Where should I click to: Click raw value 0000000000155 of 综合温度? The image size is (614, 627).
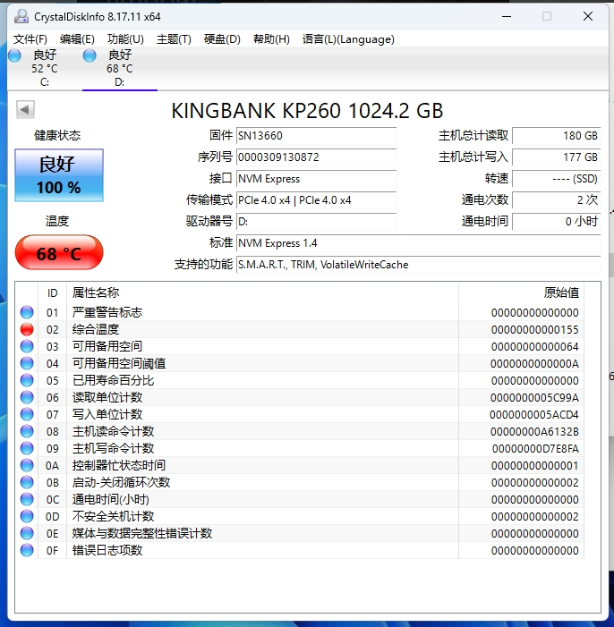(534, 329)
